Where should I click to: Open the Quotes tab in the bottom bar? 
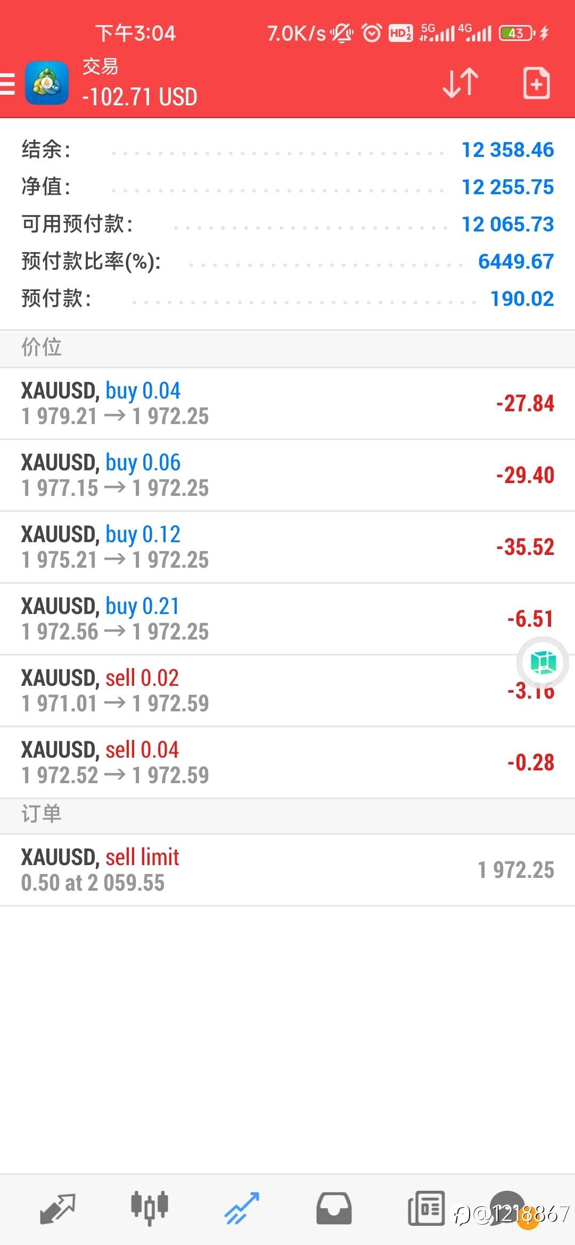(x=57, y=1209)
